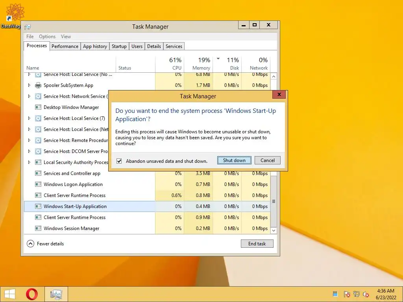Select the Windows Start-Up Application row
This screenshot has width=403, height=302.
coord(147,206)
